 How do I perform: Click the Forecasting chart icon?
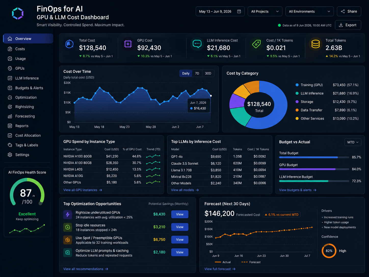pyautogui.click(x=10, y=116)
